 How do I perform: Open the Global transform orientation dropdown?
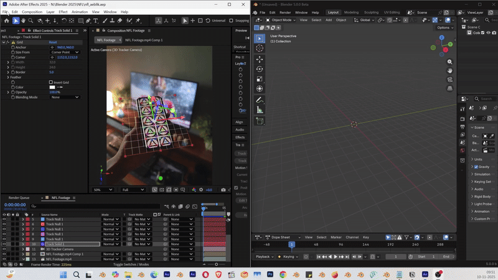tap(364, 20)
